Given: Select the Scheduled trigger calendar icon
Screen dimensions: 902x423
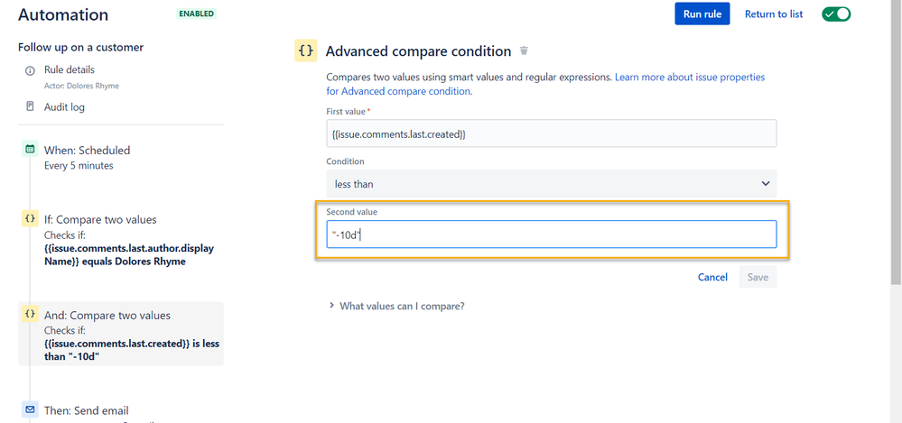Looking at the screenshot, I should [30, 148].
